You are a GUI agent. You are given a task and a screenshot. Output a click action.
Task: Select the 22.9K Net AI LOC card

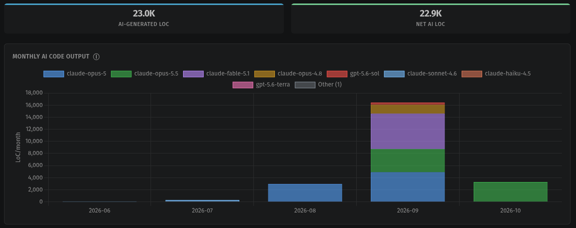pos(430,18)
